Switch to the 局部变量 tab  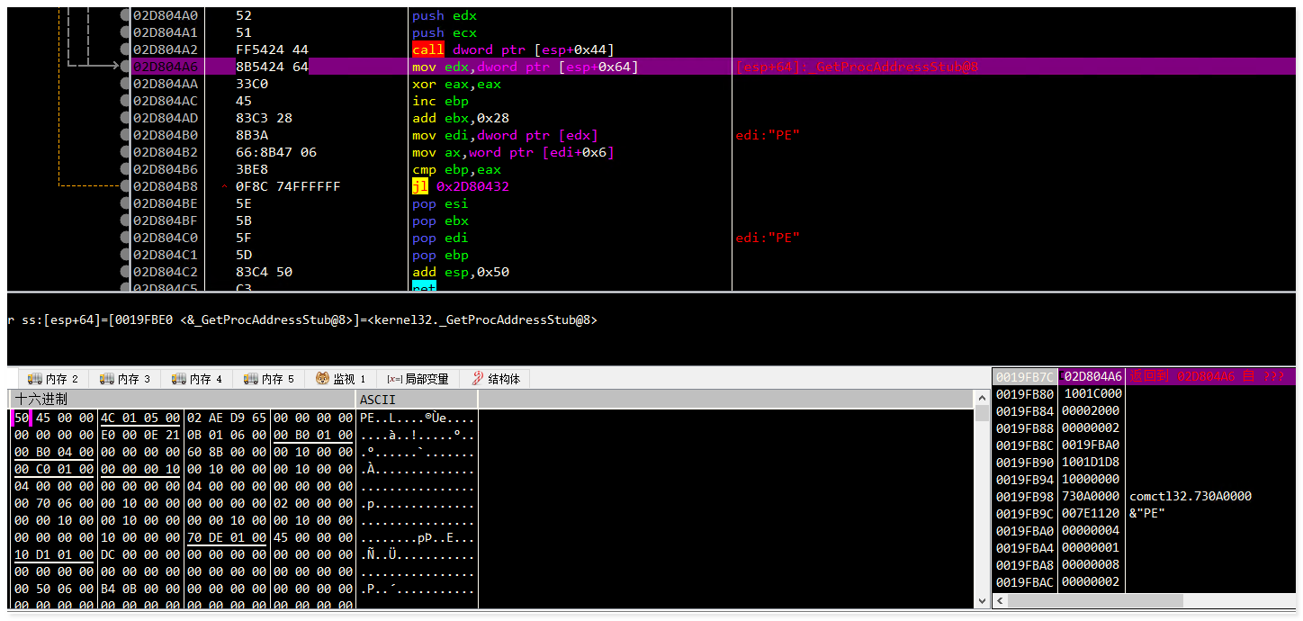[418, 379]
